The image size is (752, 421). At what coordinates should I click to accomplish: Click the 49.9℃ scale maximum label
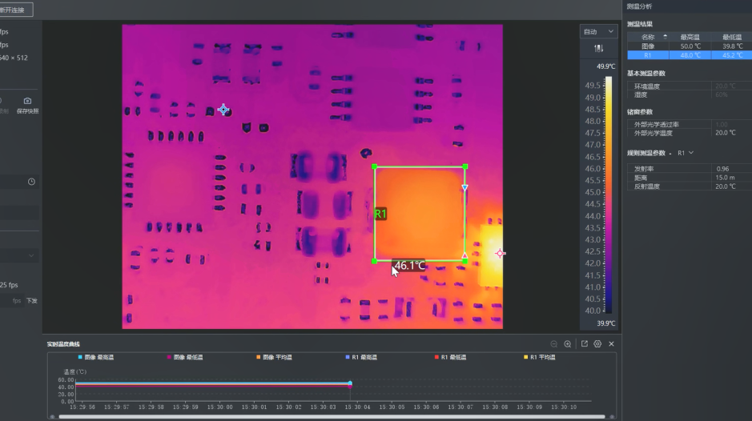click(x=605, y=66)
